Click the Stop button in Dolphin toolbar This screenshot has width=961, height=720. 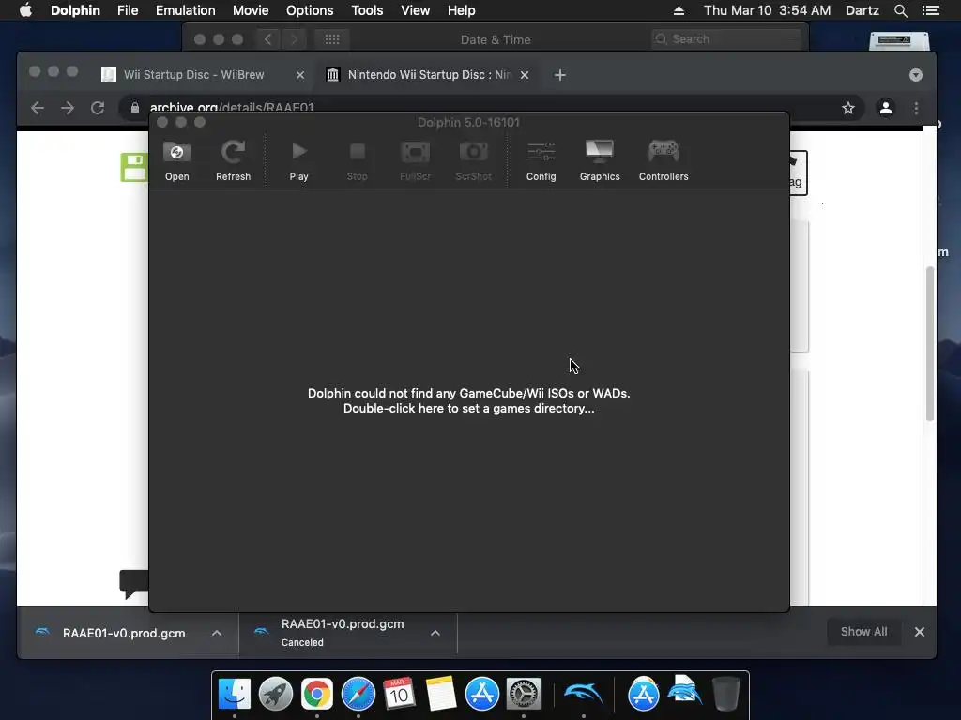click(x=358, y=161)
